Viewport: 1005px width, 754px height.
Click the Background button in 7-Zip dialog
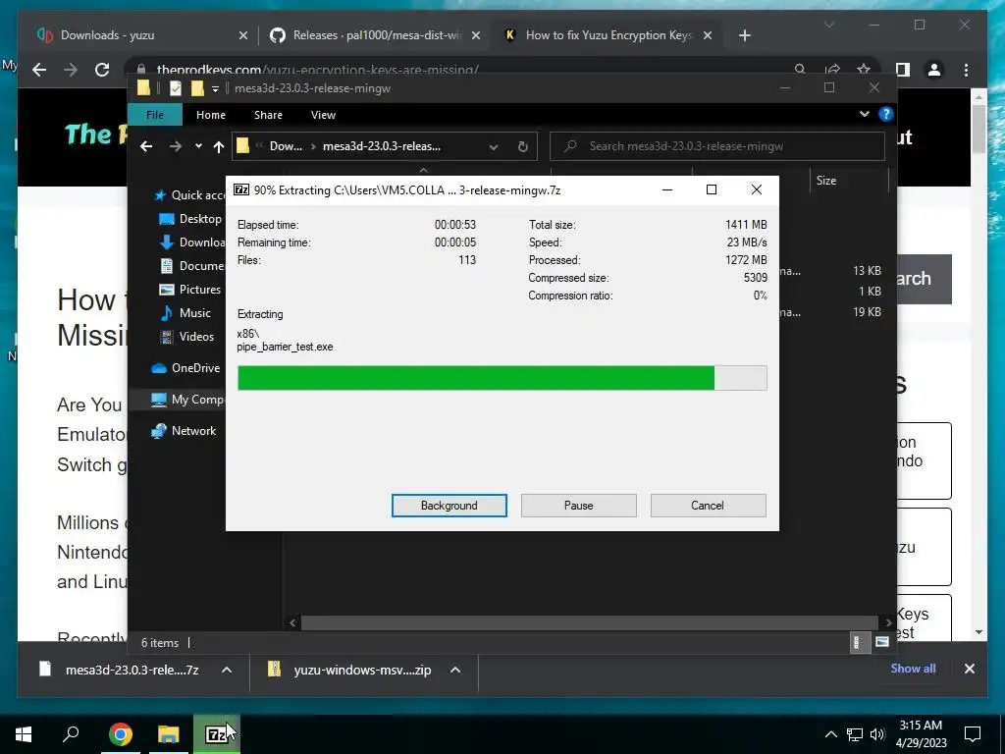(x=449, y=506)
